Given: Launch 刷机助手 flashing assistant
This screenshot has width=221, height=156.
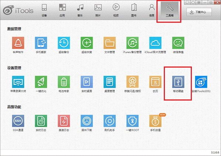Looking at the screenshot, I should 110,121.
